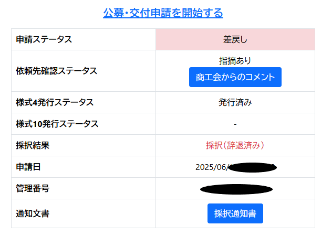Open the 公募・交付申請を開始する link

coord(163,13)
